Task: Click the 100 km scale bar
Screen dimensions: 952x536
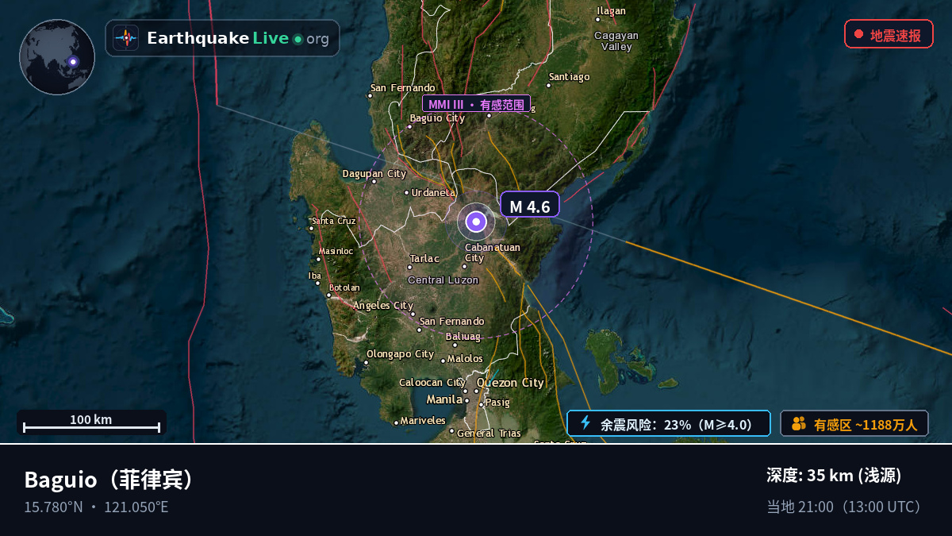Action: (91, 423)
